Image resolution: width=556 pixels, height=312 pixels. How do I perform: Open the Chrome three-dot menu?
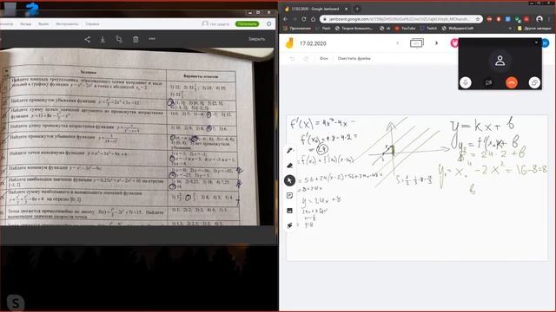click(x=550, y=19)
